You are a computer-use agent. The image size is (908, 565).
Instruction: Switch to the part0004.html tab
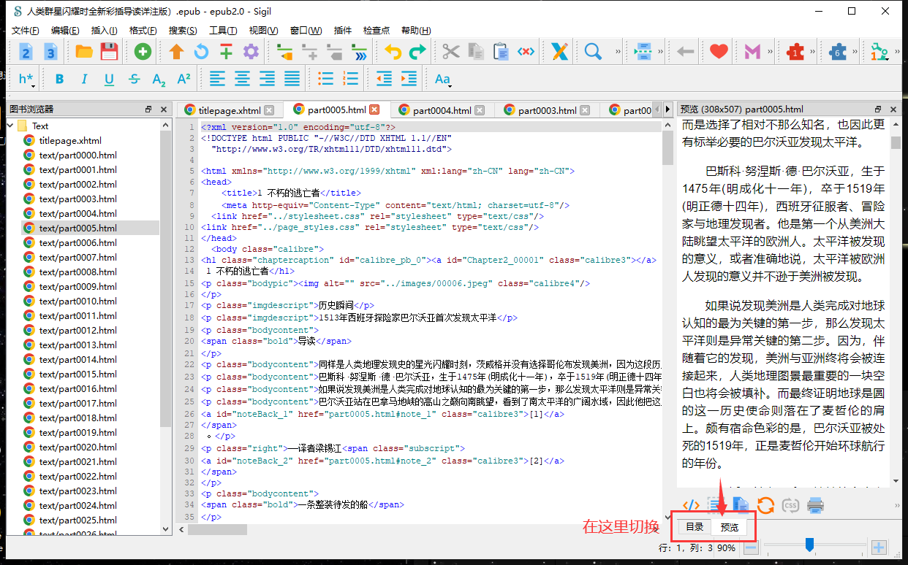[442, 110]
